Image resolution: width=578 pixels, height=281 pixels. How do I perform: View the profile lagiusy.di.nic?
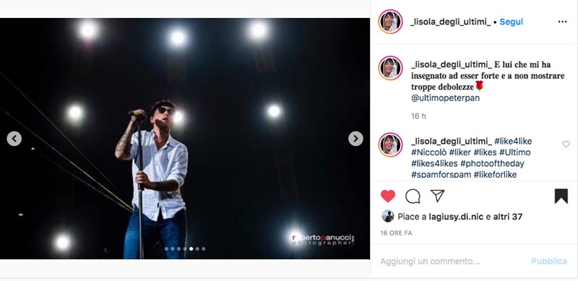coord(457,217)
